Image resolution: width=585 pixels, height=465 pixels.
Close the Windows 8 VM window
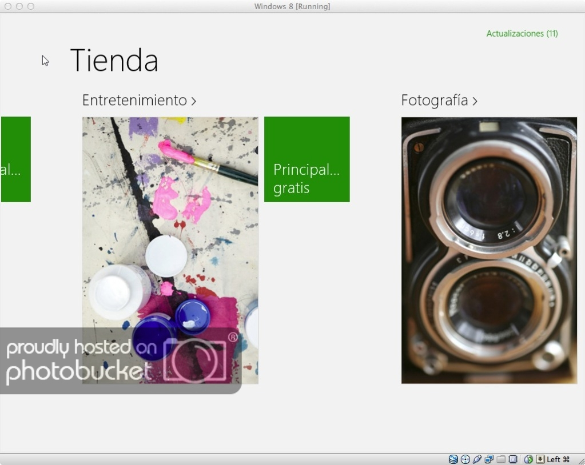click(x=8, y=6)
